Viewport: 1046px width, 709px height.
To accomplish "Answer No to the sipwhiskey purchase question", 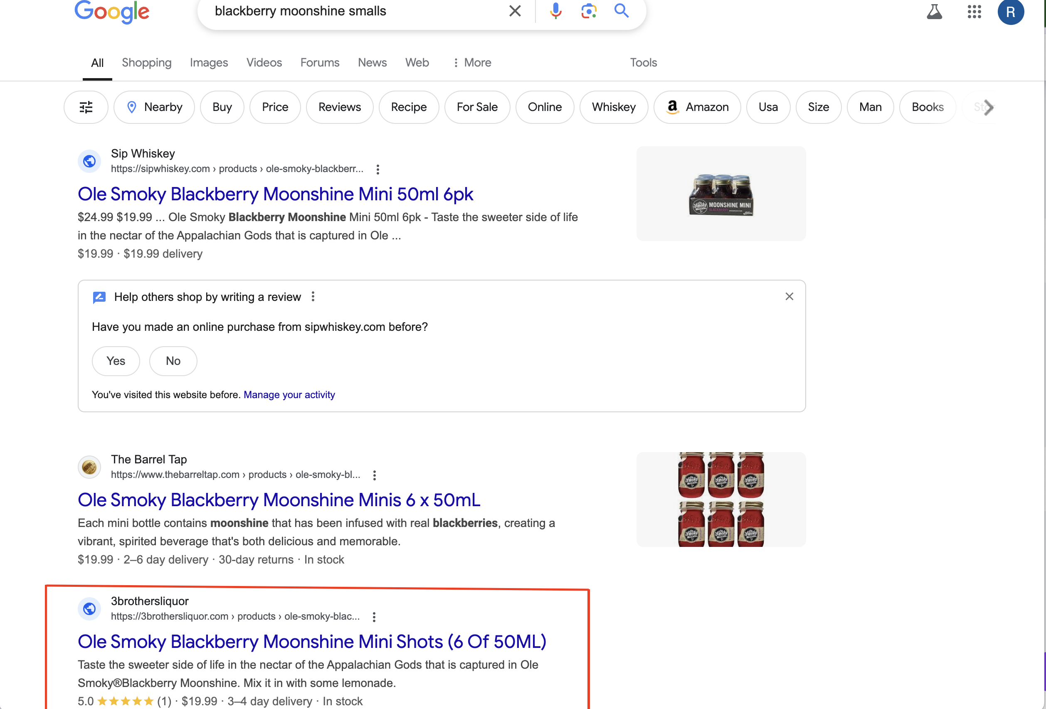I will coord(173,361).
